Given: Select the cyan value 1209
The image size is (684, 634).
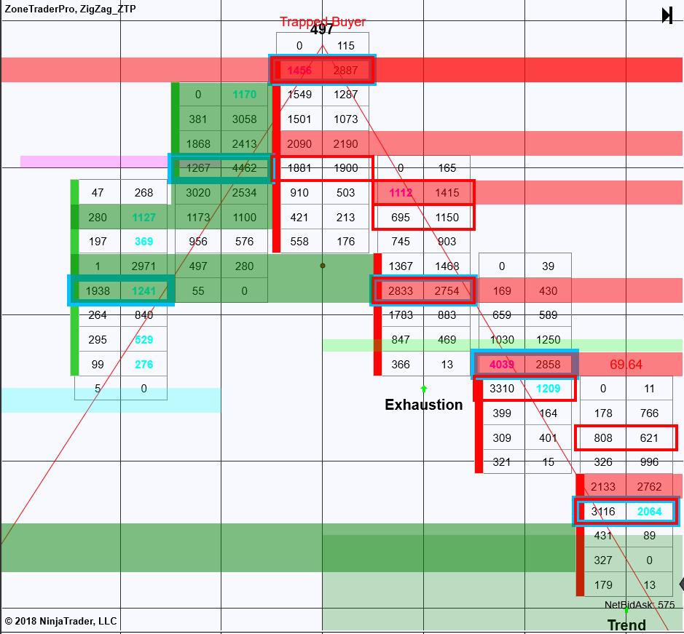Looking at the screenshot, I should (548, 389).
